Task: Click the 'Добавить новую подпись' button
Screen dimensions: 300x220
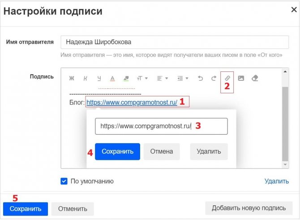Action: [249, 208]
